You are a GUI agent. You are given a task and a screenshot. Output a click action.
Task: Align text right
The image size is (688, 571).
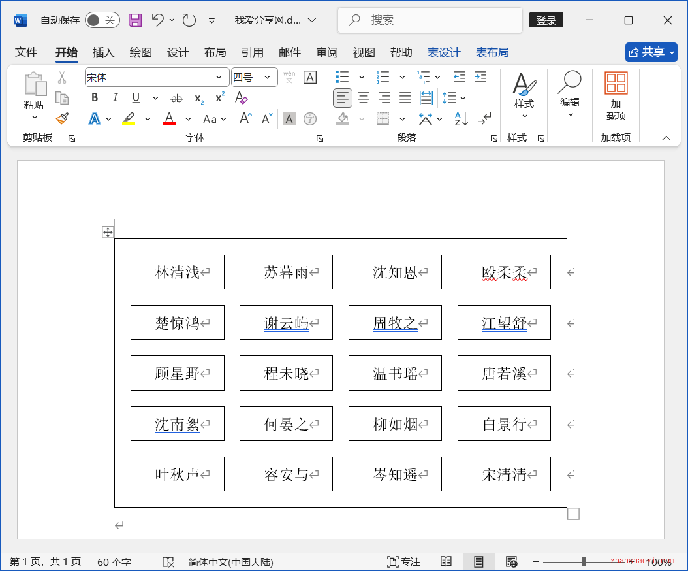pos(384,98)
